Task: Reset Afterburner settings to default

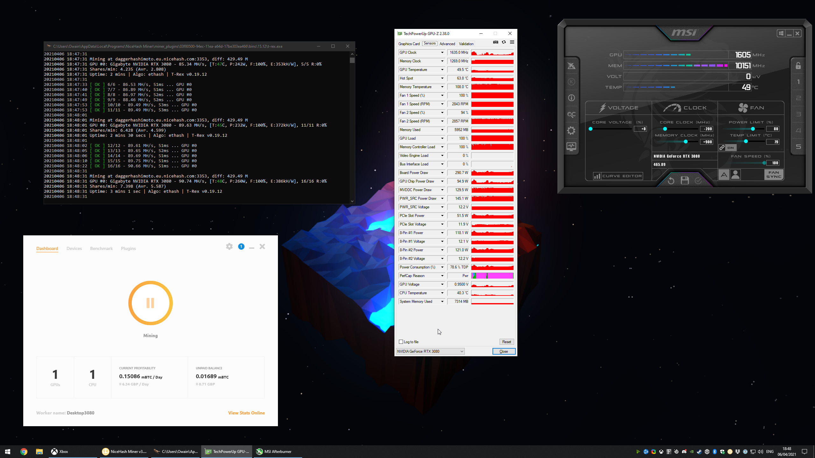Action: [x=671, y=181]
